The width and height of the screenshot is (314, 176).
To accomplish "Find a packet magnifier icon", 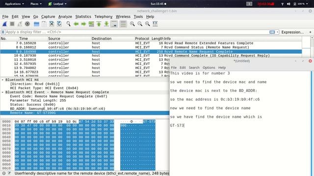I will coord(69,24).
